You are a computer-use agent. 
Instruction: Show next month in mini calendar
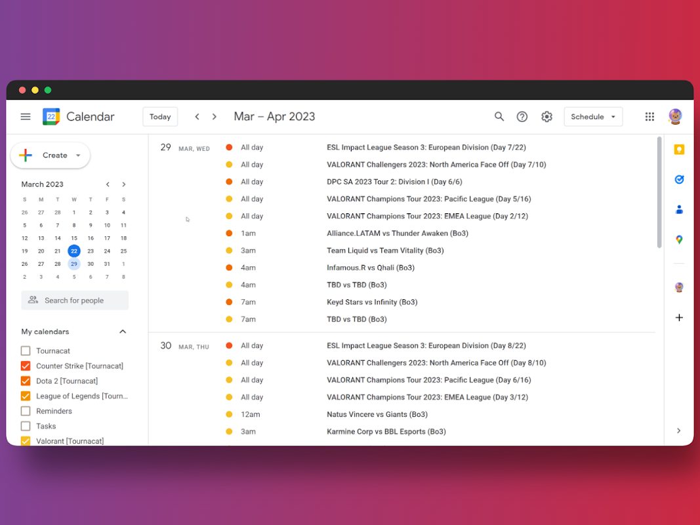[x=123, y=184]
